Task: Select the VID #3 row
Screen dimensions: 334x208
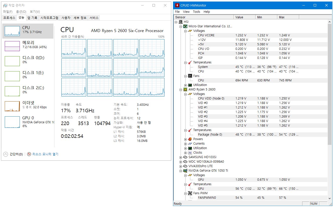Action: tap(251, 117)
